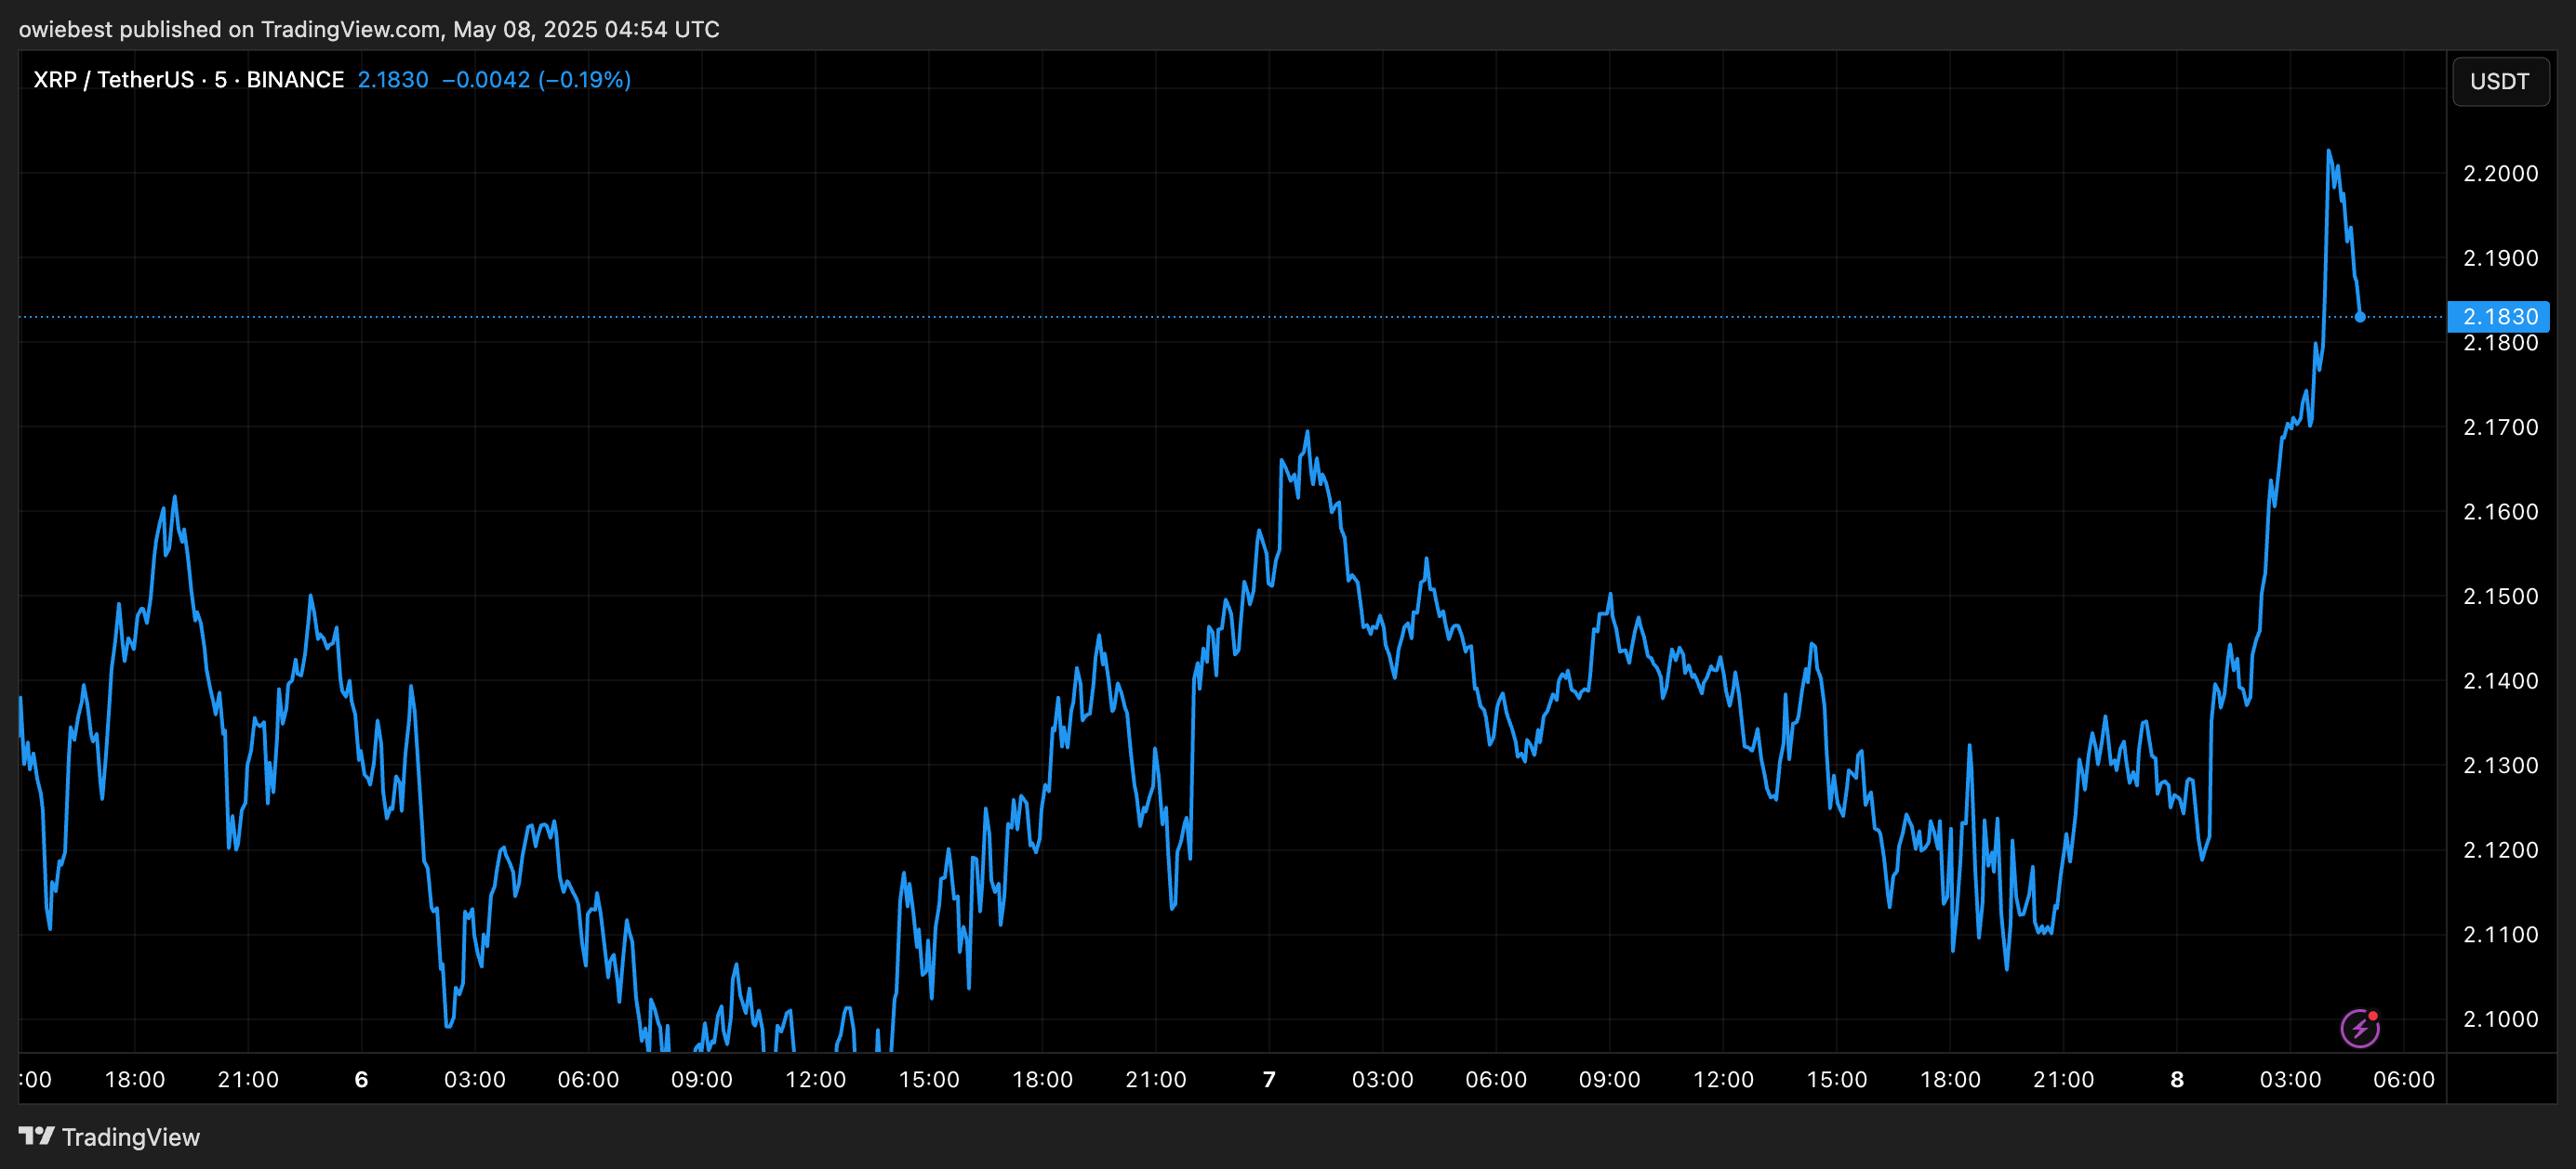Click the 2.1200 price axis label
The image size is (2576, 1169).
(2500, 850)
